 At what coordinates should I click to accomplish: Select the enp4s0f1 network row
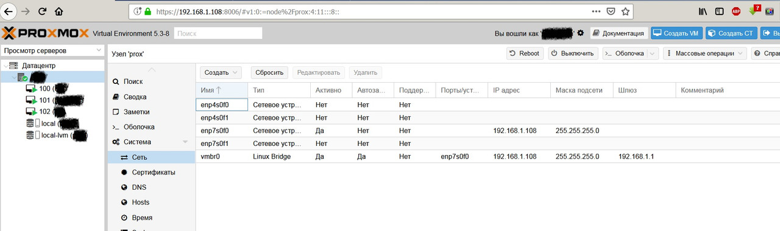click(487, 117)
